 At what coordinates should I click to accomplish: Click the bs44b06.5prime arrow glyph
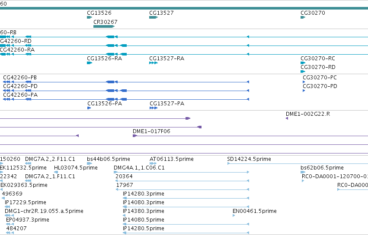pos(90,163)
